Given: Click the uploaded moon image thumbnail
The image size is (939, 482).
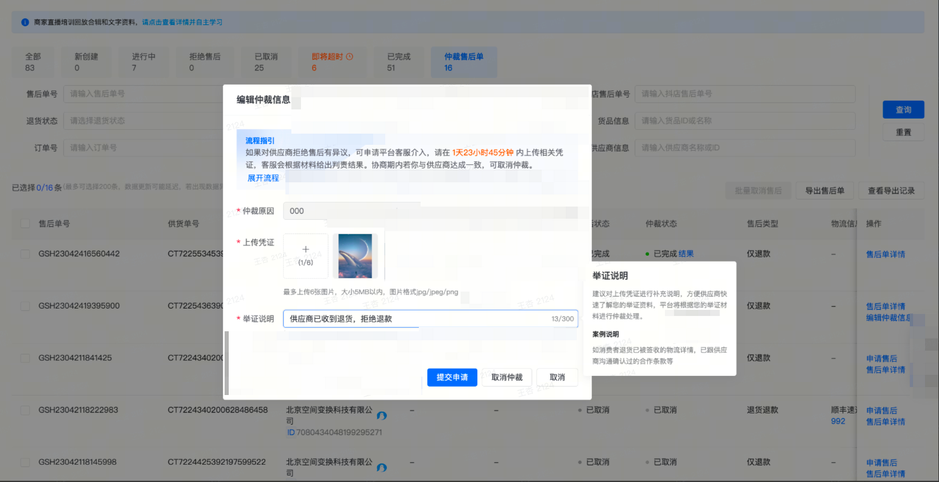Looking at the screenshot, I should (355, 256).
